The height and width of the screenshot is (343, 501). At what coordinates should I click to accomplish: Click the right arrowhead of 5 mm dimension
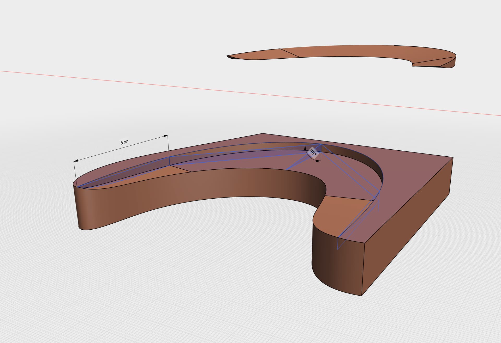coord(165,136)
